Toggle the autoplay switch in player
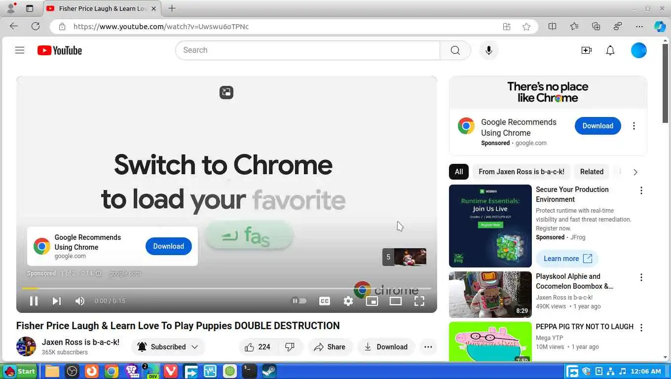Screen dimensions: 671x379 click(x=299, y=301)
